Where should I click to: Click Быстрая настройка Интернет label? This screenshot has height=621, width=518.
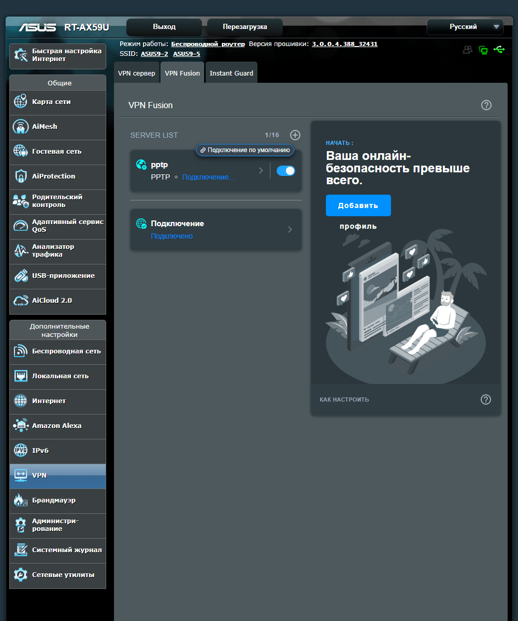(x=67, y=55)
